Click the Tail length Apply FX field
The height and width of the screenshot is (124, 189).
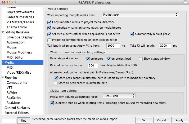[x=113, y=46]
